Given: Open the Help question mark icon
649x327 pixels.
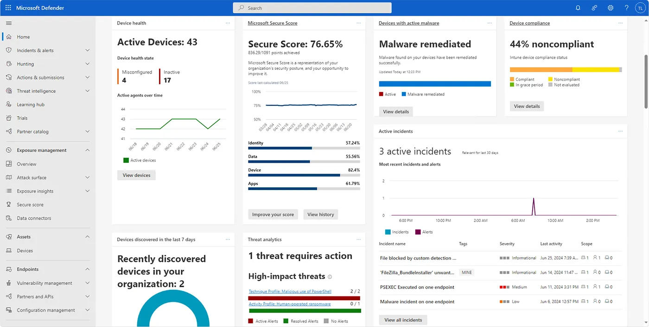Looking at the screenshot, I should 627,8.
